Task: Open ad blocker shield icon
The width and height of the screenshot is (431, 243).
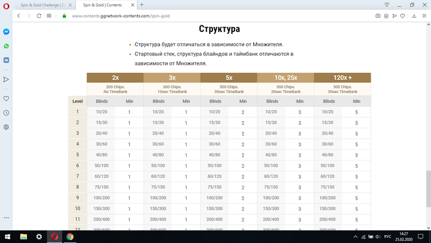Action: point(386,16)
